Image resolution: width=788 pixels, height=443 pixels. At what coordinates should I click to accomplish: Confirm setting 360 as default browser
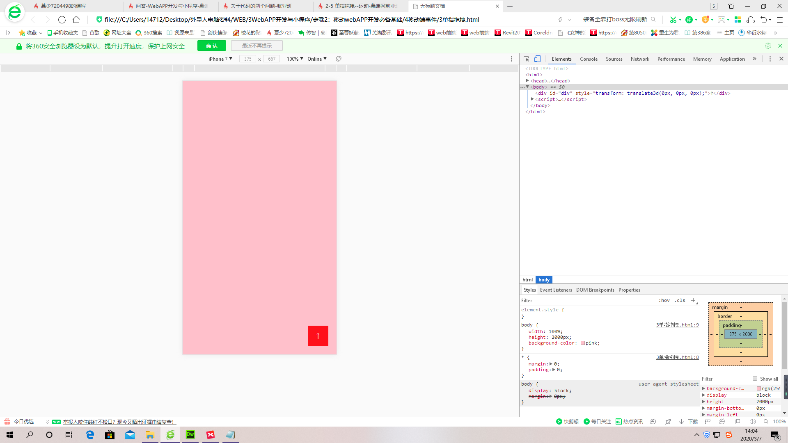click(212, 46)
